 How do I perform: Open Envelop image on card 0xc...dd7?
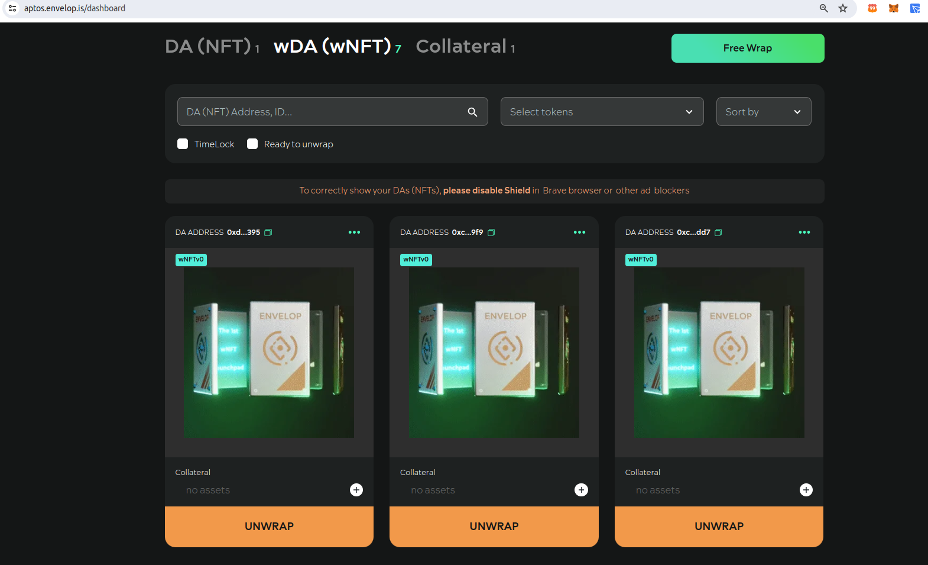[719, 353]
